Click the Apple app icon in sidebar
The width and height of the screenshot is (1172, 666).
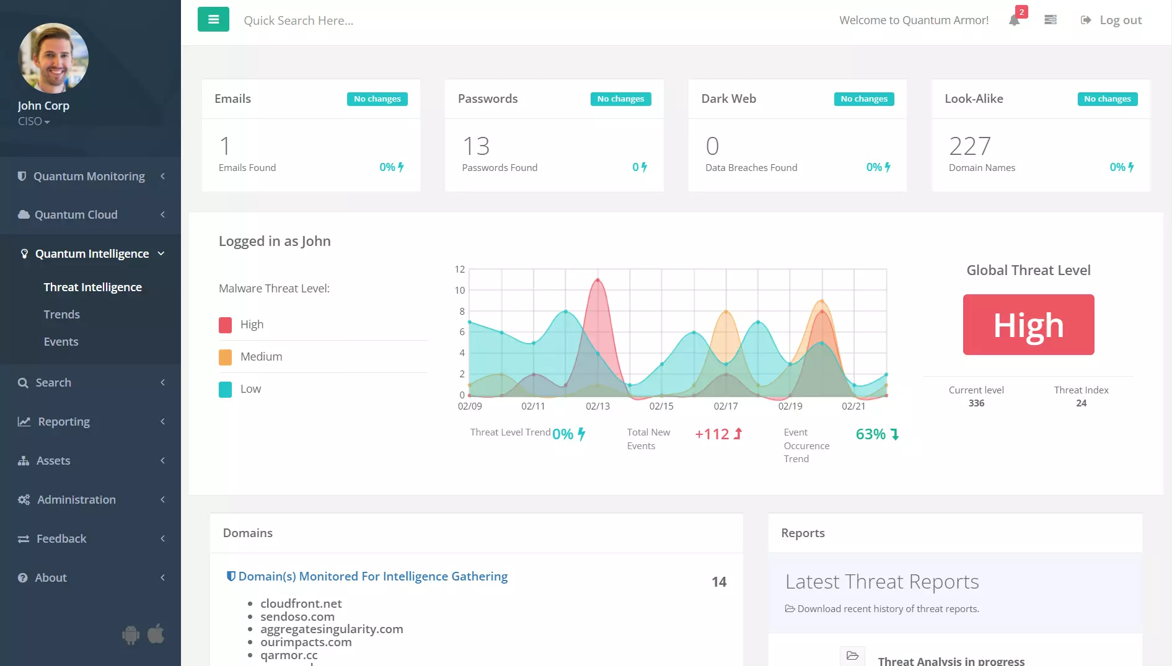pos(156,633)
